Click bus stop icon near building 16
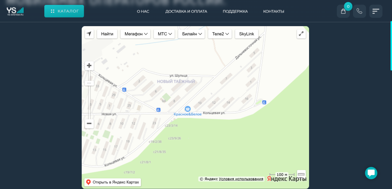Screen dimensions: 392x189 tap(264, 102)
